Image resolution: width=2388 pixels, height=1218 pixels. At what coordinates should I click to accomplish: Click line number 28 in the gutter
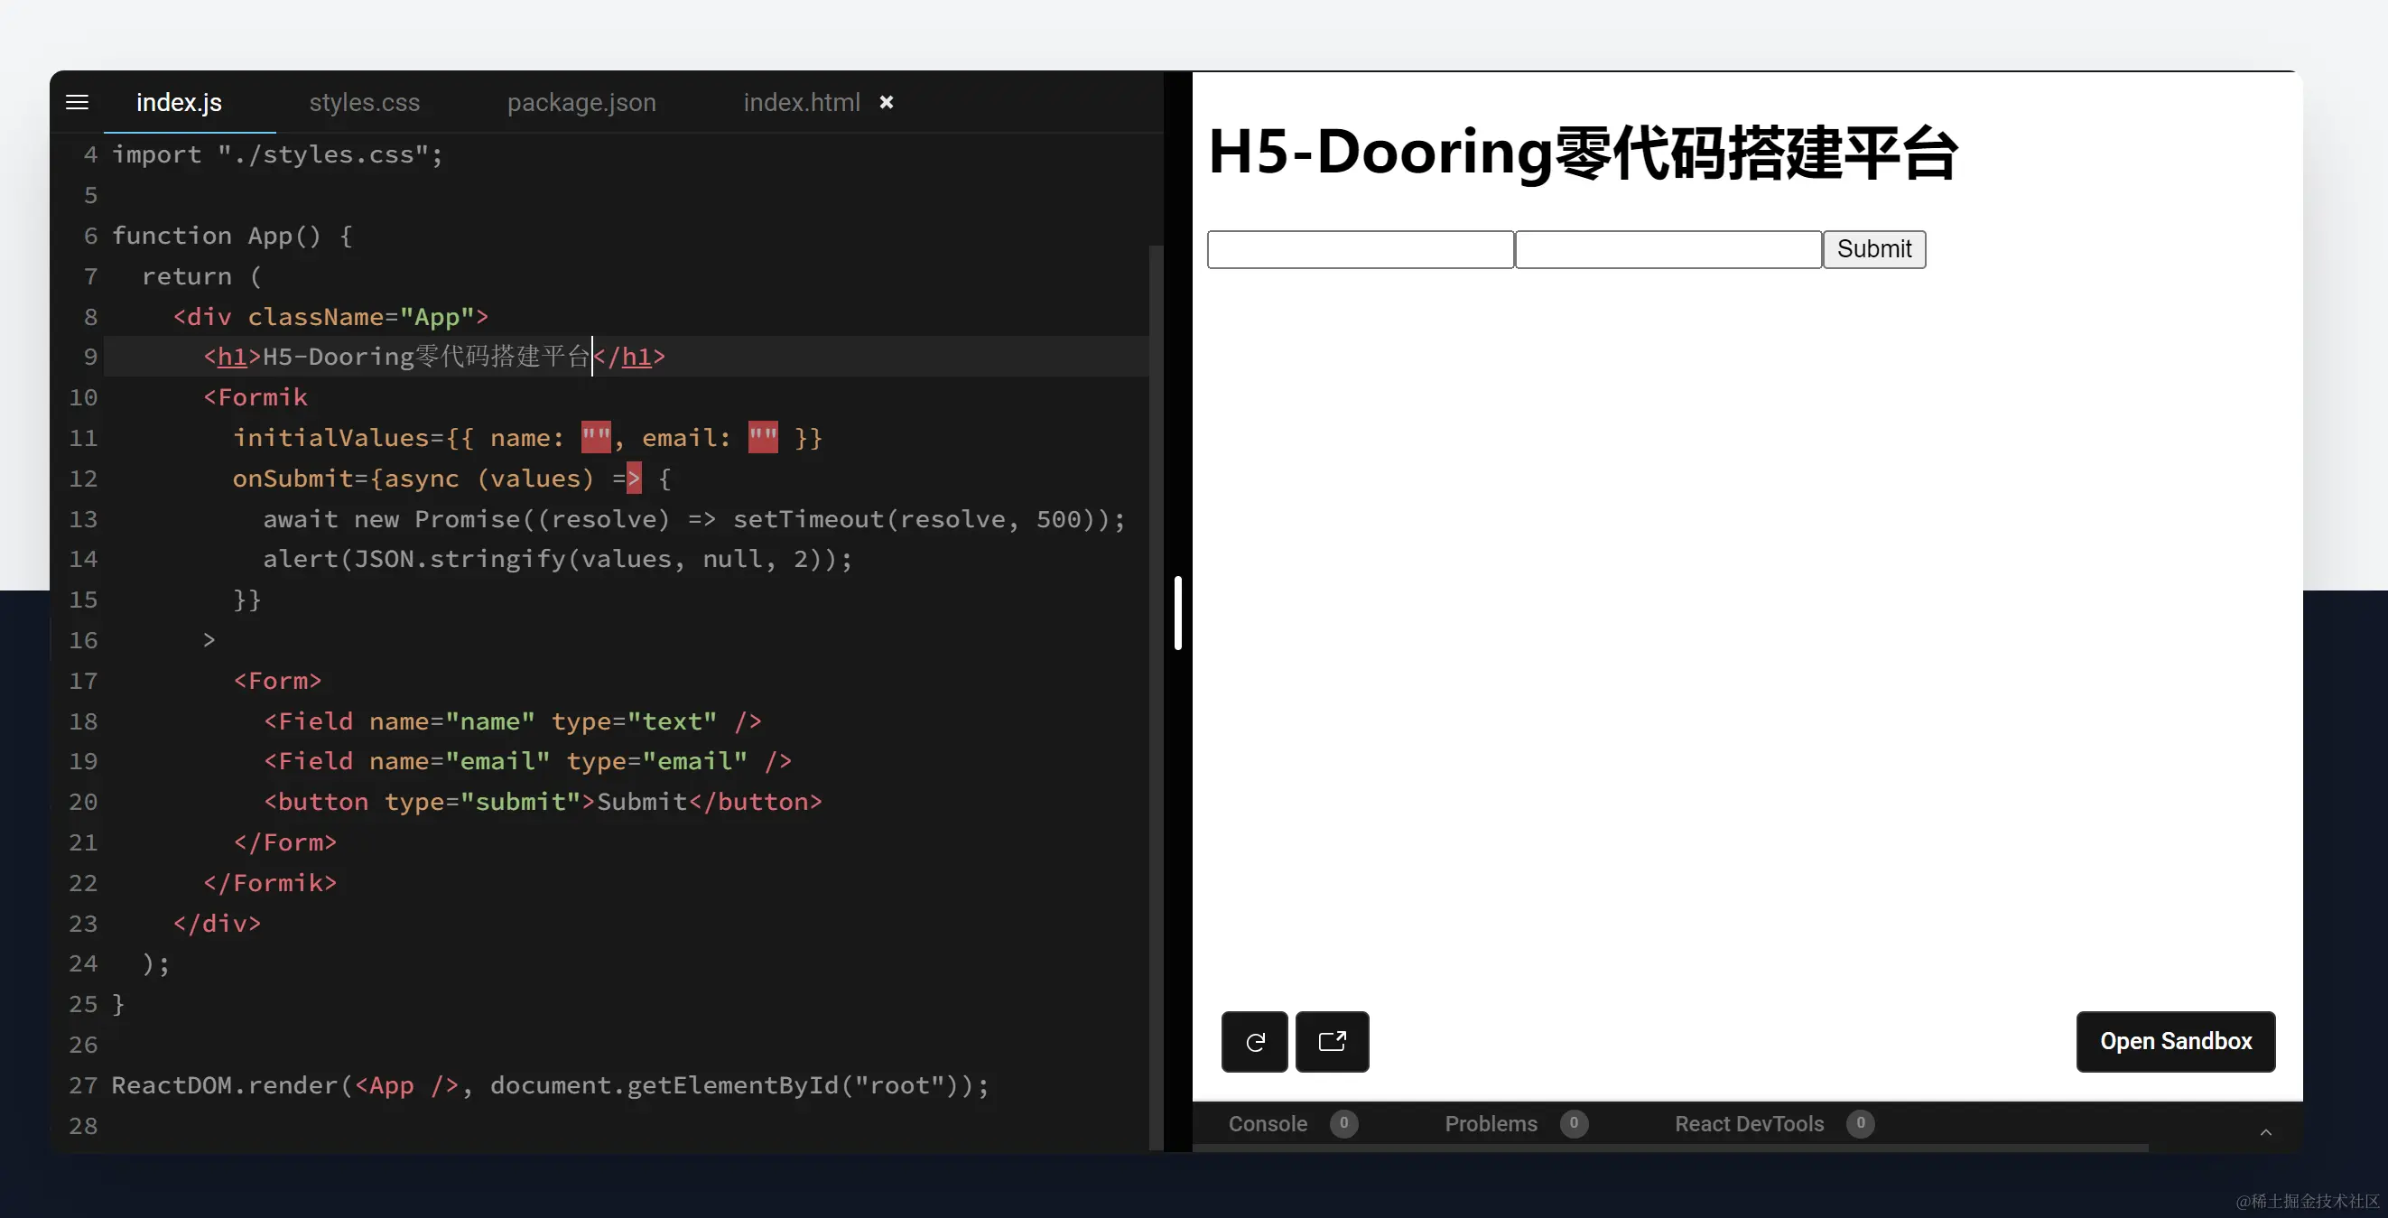[x=82, y=1126]
